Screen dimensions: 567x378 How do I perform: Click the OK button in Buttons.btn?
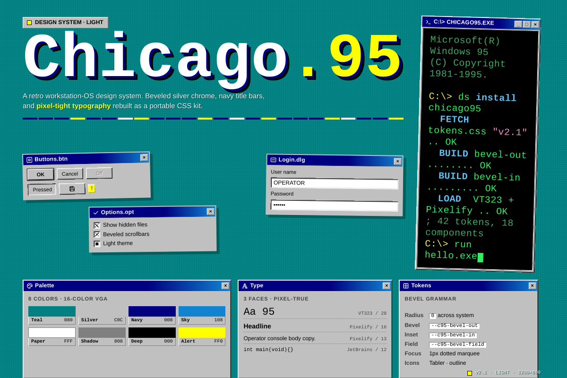40,174
